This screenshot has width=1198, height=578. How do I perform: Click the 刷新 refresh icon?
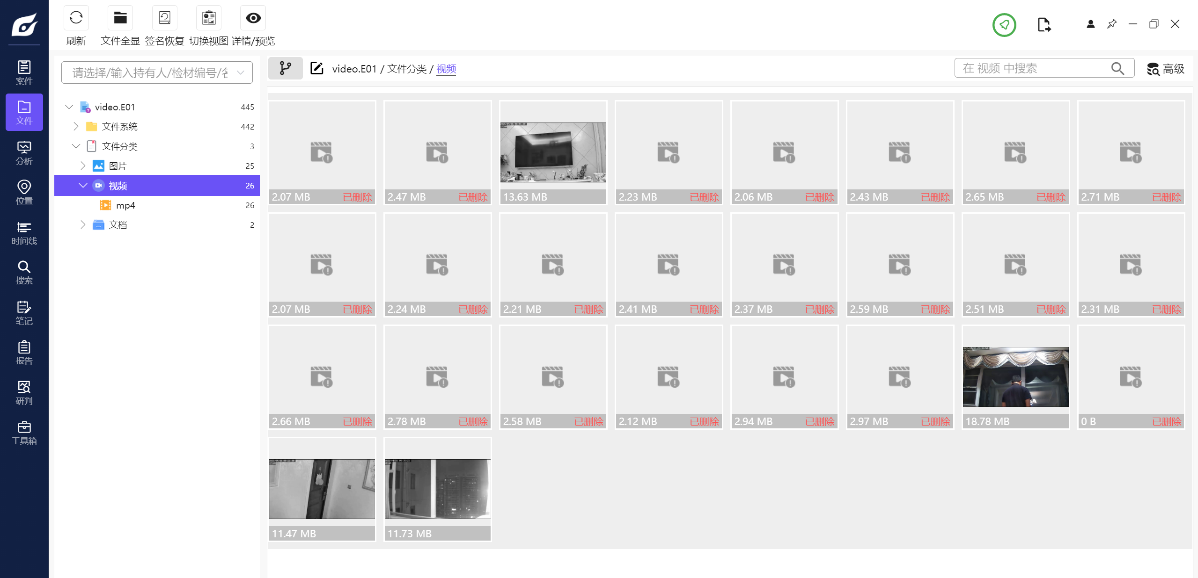click(x=76, y=18)
